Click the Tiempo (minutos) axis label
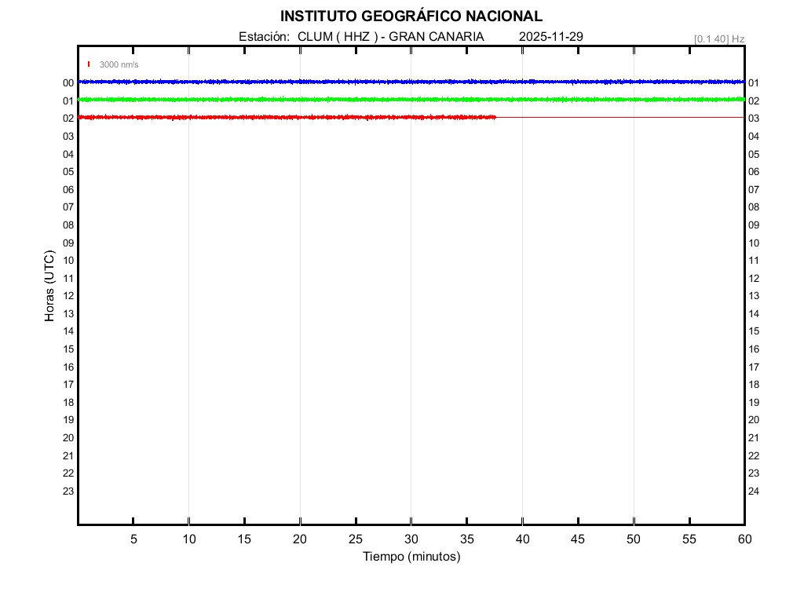Viewport: 804px width, 603px height. pyautogui.click(x=411, y=557)
